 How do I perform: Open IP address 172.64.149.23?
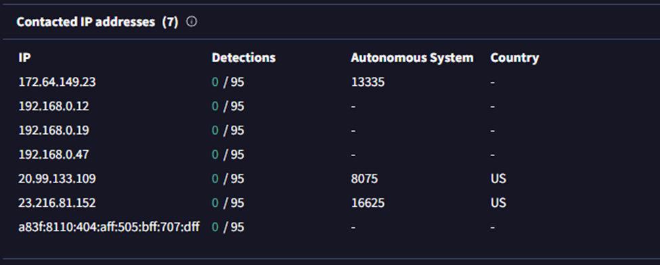[57, 82]
